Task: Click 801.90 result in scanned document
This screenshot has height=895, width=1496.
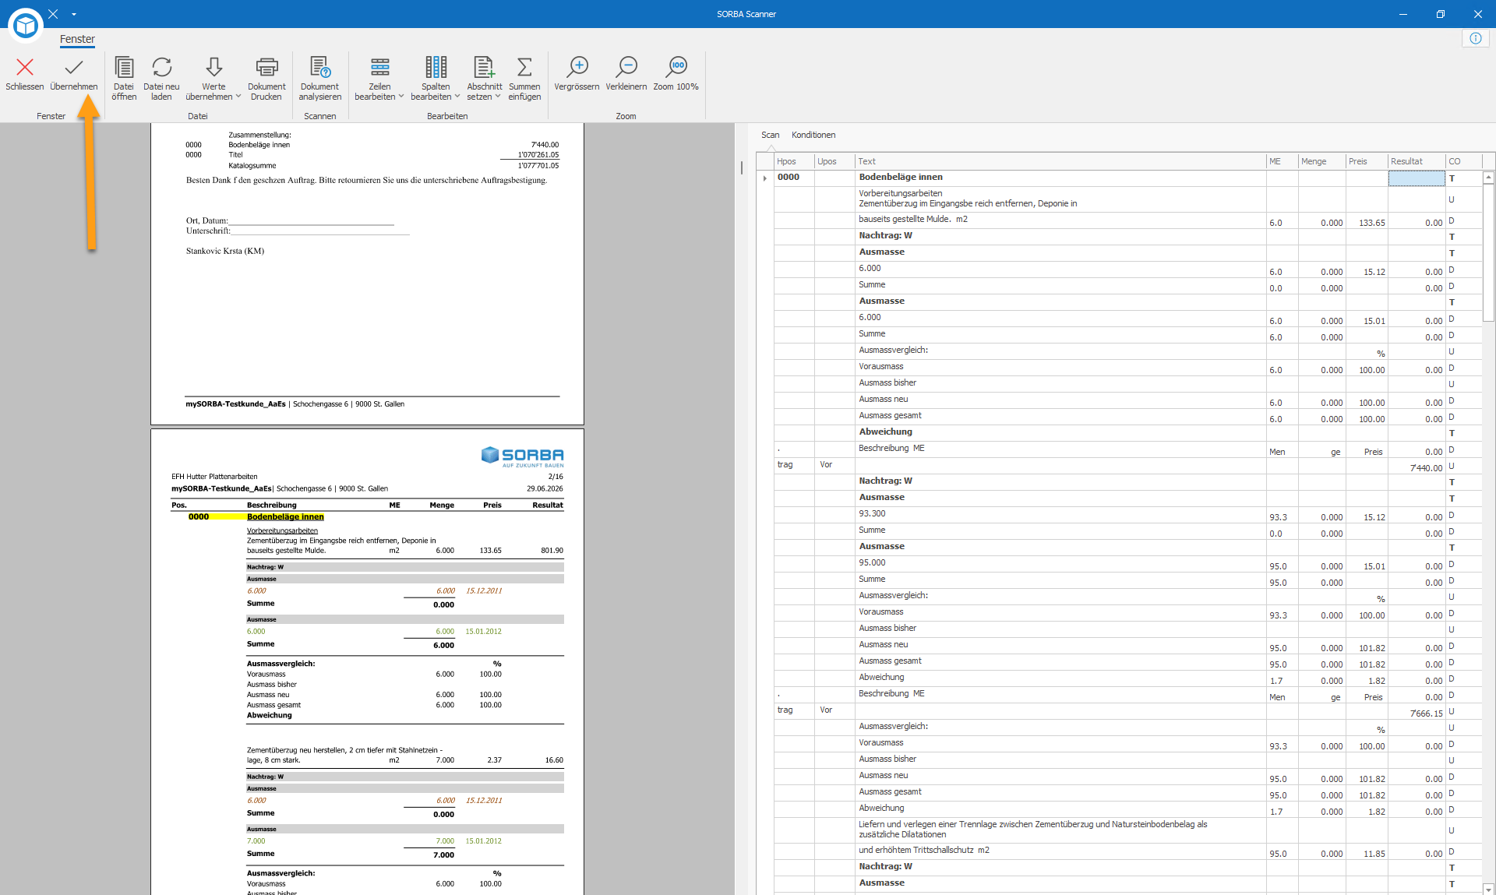Action: coord(552,551)
